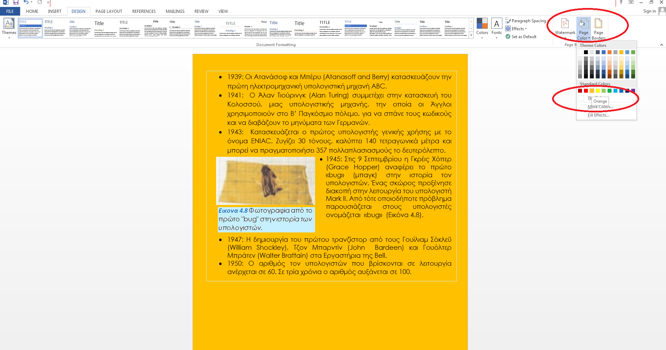The image size is (666, 350).
Task: Choose More Colors from the menu
Action: click(x=600, y=107)
